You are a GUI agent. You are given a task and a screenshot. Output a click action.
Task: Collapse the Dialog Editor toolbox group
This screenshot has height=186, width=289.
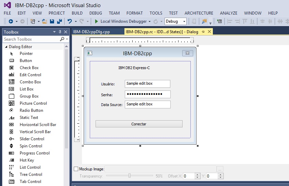point(6,47)
